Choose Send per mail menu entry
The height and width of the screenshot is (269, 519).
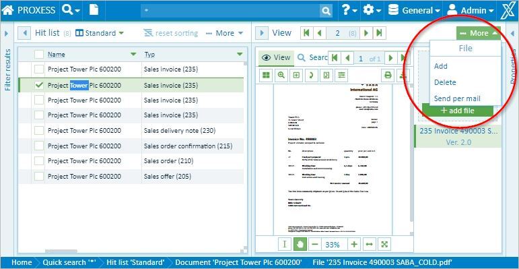tap(457, 98)
